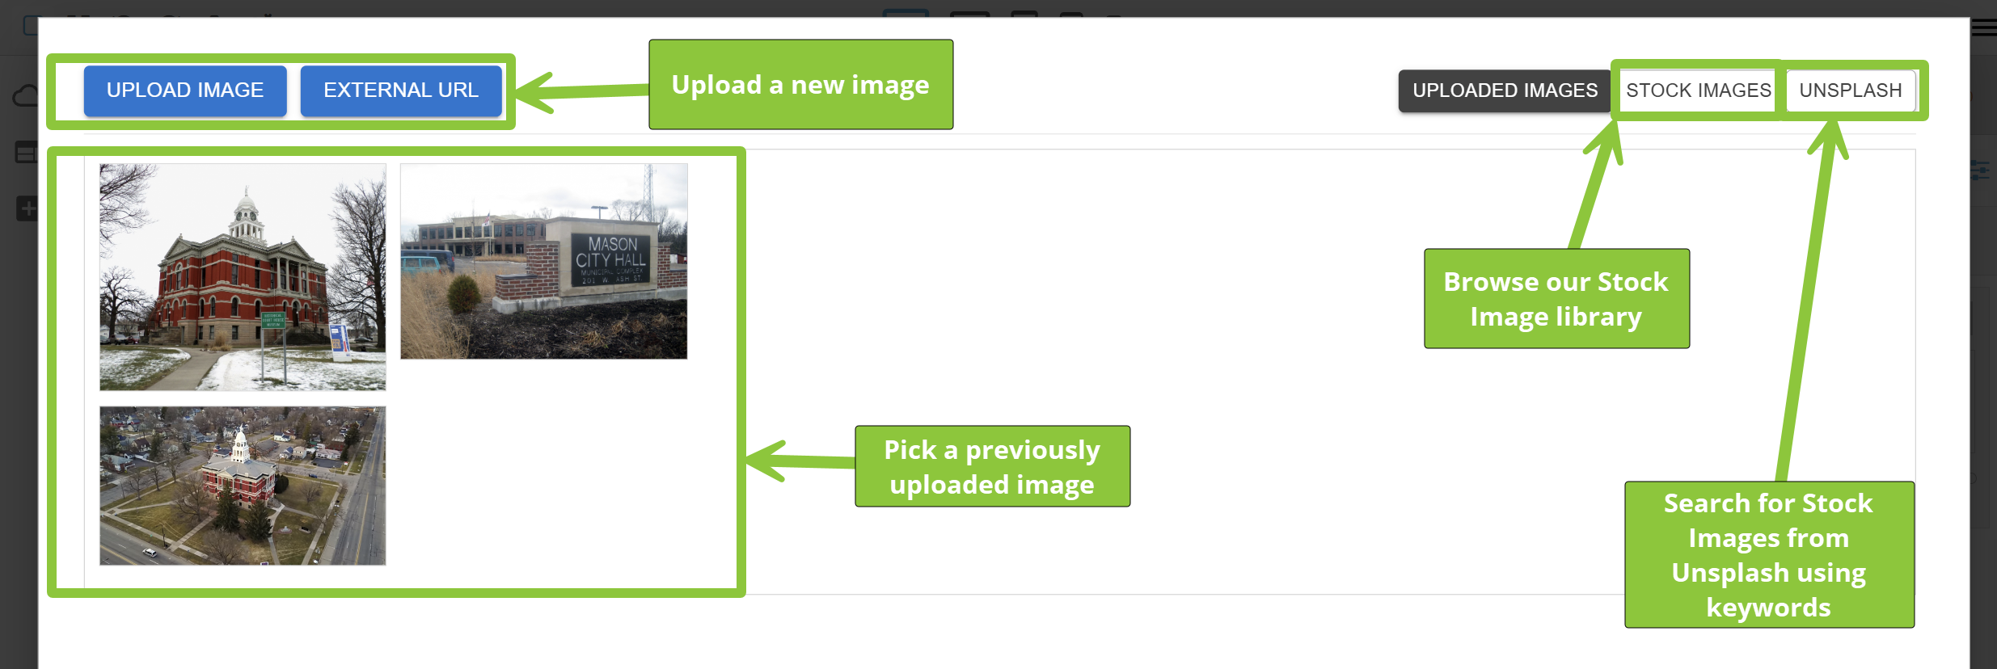Choose the Mason City Hall sign image
This screenshot has height=669, width=1997.
(544, 261)
